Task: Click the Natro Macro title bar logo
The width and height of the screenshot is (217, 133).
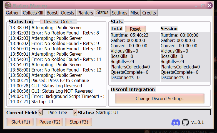Action: [8, 6]
